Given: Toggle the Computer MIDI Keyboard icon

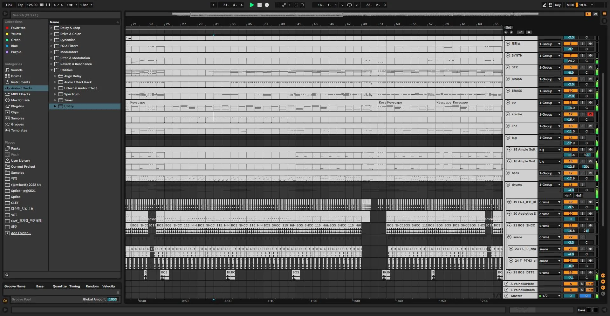Looking at the screenshot, I should pos(550,5).
